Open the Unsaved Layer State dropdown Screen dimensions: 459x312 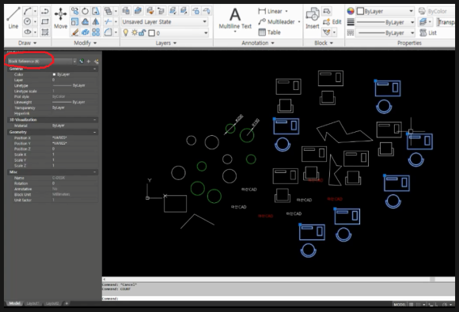[x=165, y=22]
